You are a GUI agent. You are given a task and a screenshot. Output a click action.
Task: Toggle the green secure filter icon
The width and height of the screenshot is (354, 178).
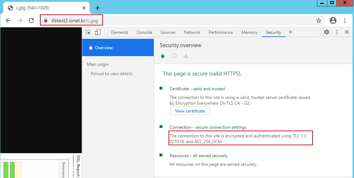163,56
